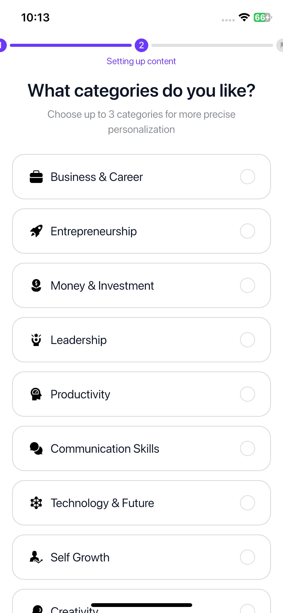The width and height of the screenshot is (283, 613).
Task: Tap the rocket icon beside Entrepreneurship
Action: (36, 231)
